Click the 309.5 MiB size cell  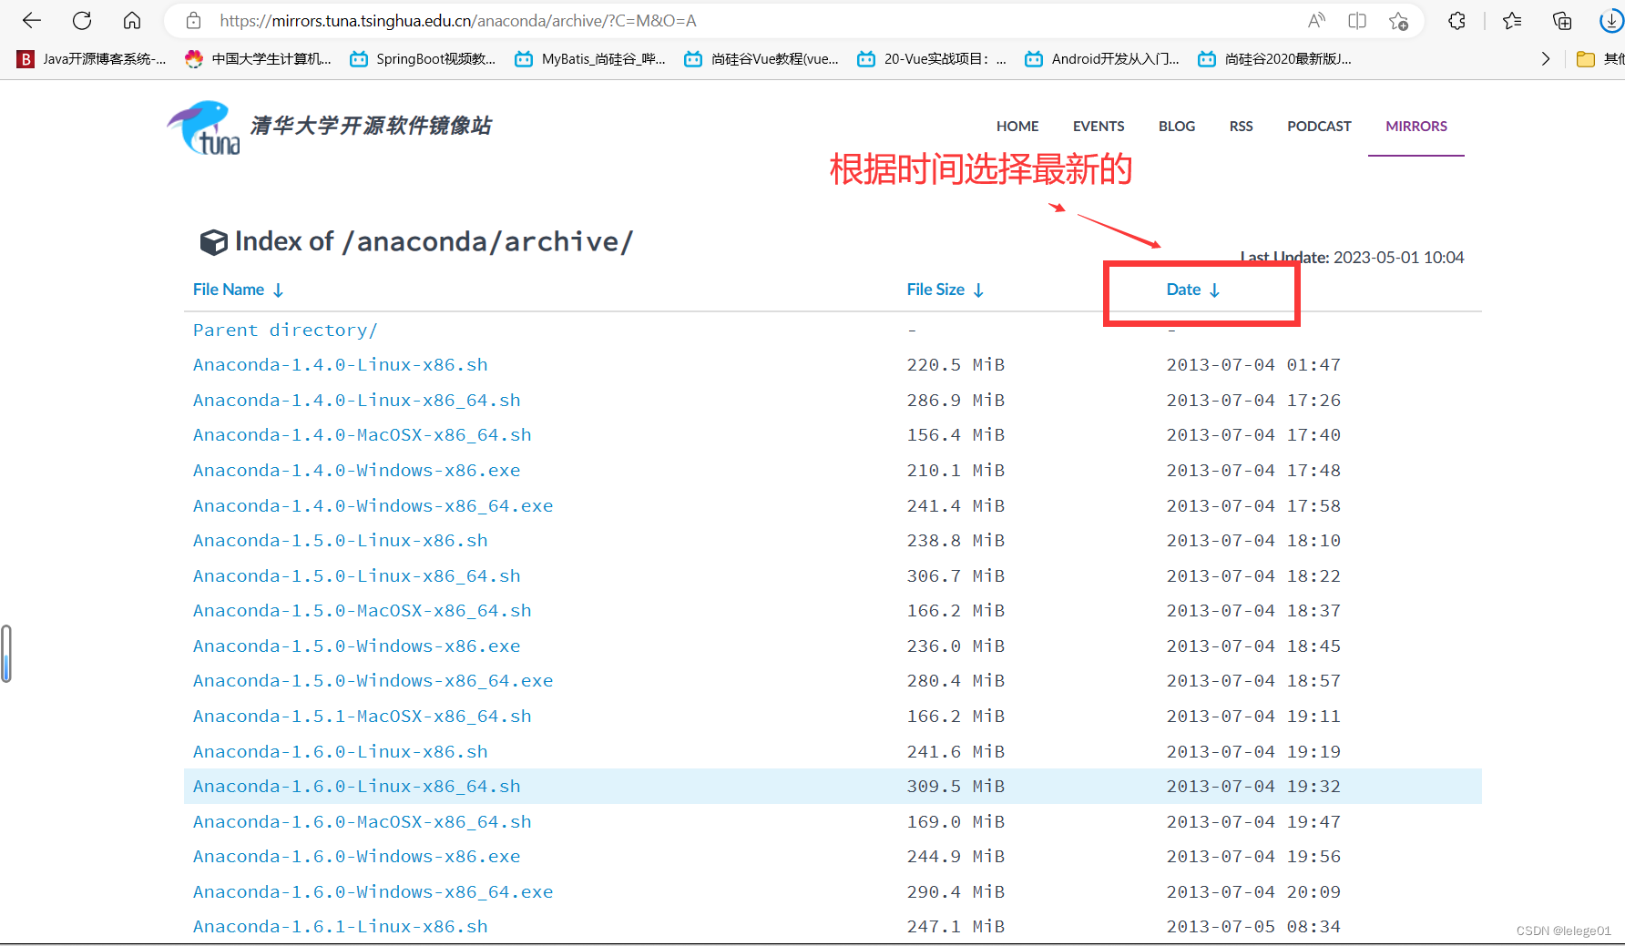956,787
